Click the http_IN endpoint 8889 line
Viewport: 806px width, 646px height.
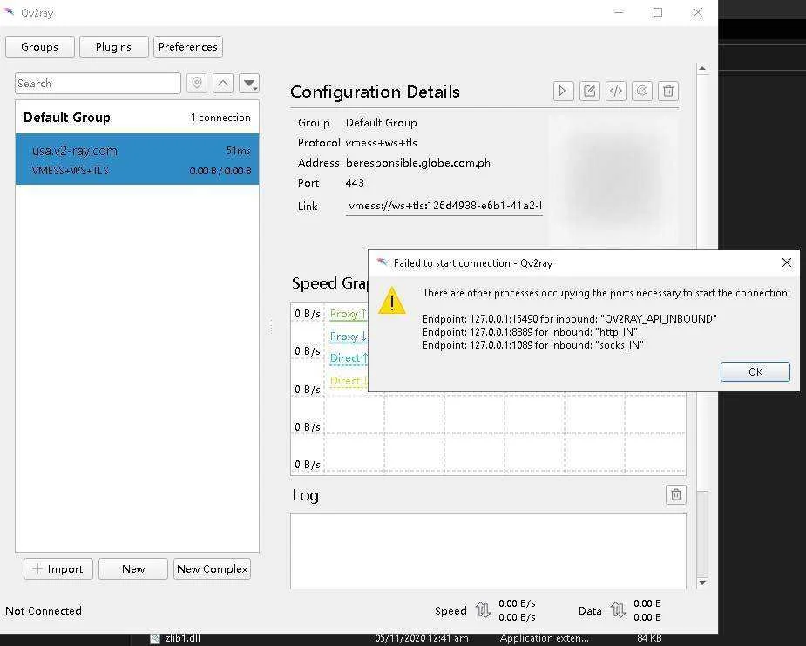[x=530, y=332]
